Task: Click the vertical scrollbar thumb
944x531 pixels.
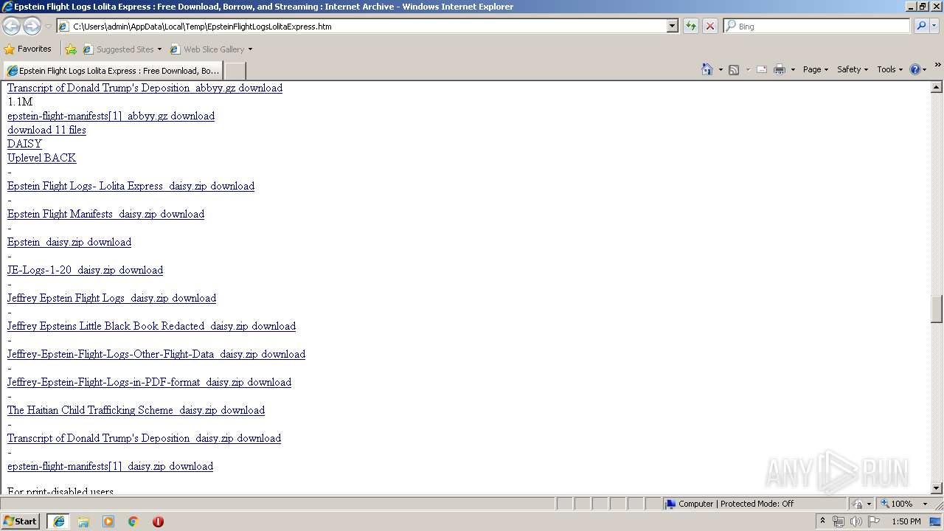Action: coord(937,308)
